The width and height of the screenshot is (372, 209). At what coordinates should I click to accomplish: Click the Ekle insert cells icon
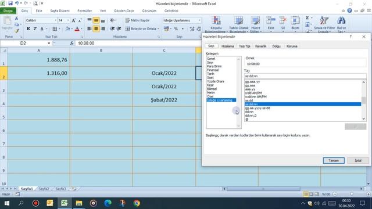[x=271, y=21]
